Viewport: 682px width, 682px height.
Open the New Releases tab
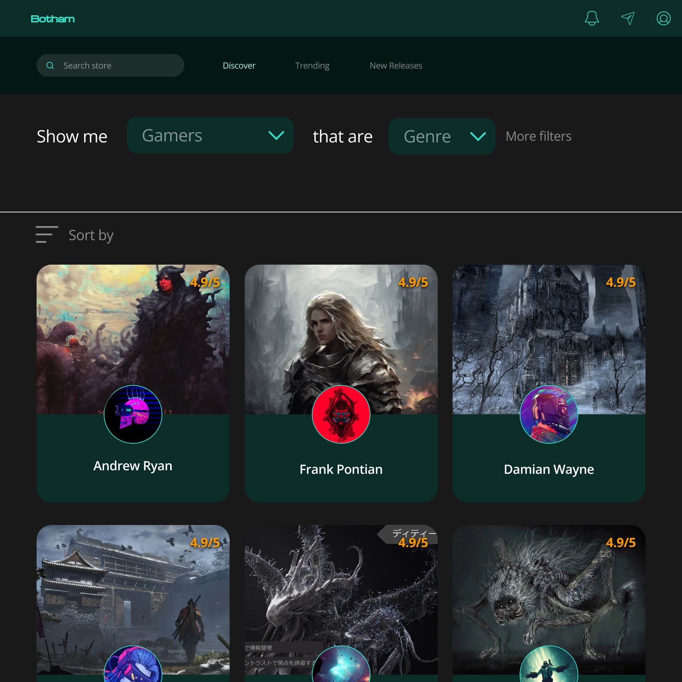pos(396,66)
